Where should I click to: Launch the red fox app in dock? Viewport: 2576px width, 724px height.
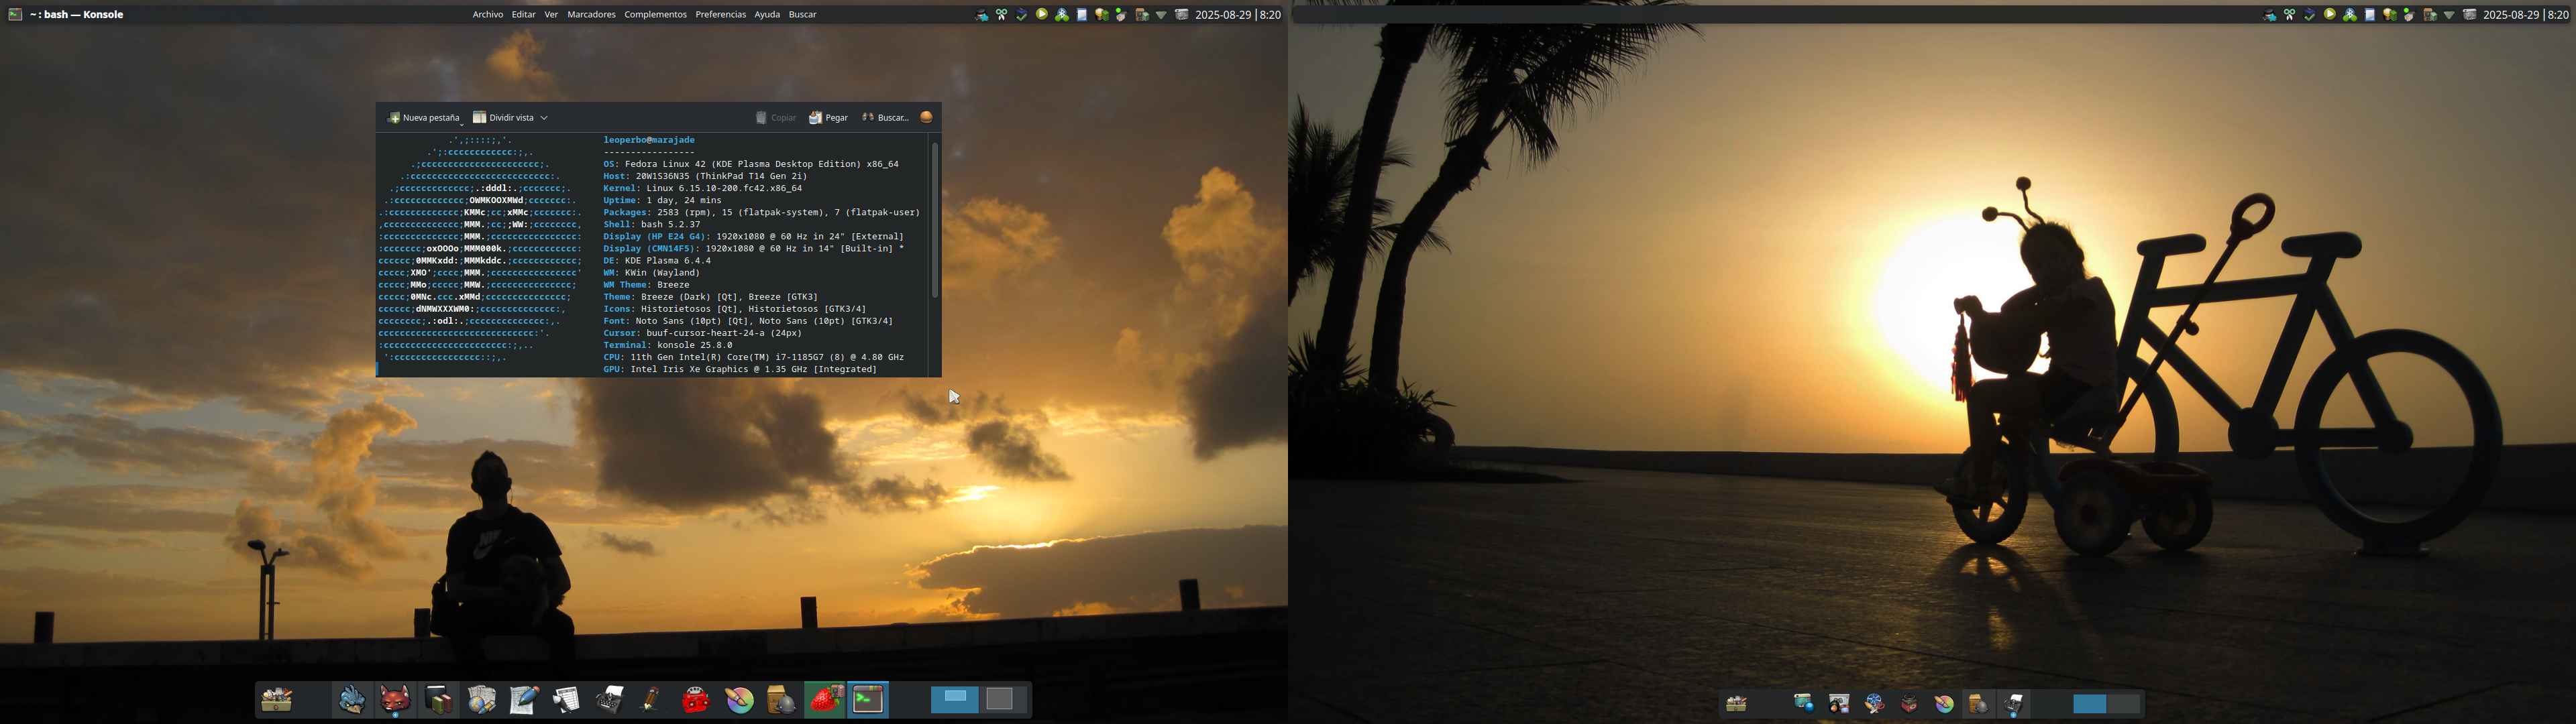[x=395, y=699]
